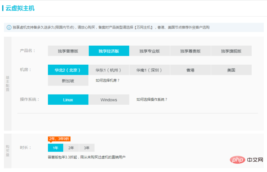
Task: Select Linux operating system
Action: pyautogui.click(x=68, y=100)
